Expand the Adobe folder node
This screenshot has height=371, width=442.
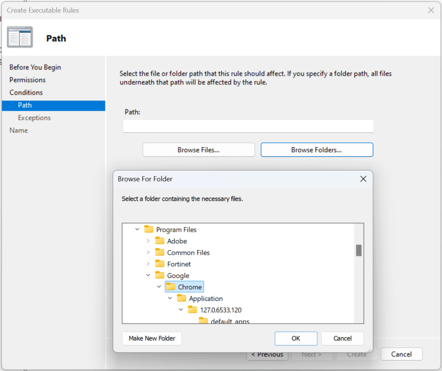pyautogui.click(x=148, y=241)
